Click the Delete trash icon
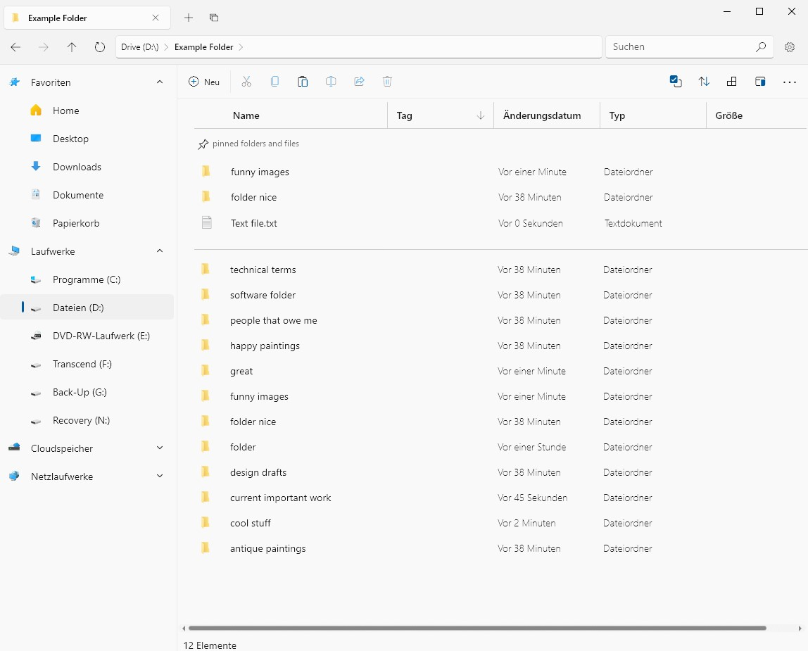This screenshot has height=651, width=808. coord(388,82)
